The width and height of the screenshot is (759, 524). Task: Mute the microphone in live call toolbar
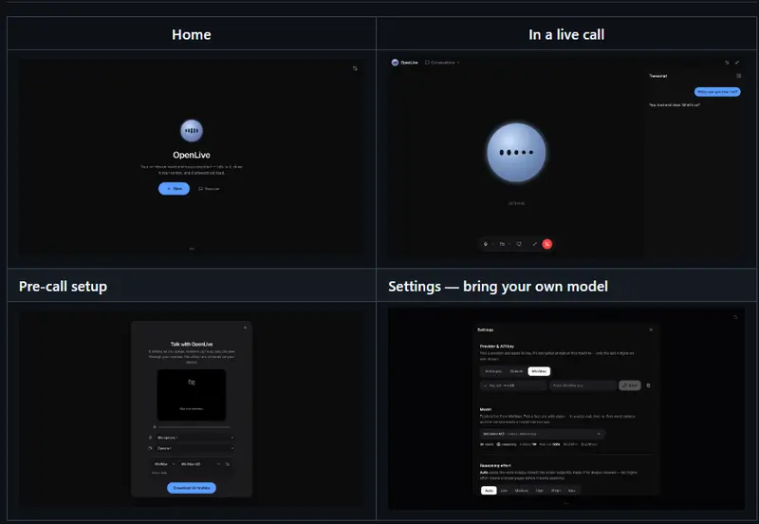coord(486,244)
